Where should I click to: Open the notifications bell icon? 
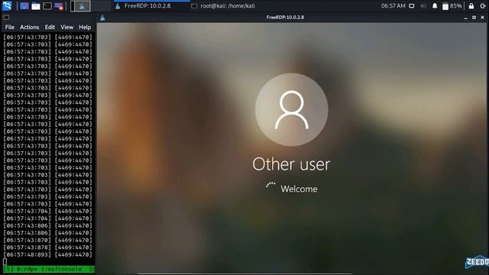pos(435,6)
